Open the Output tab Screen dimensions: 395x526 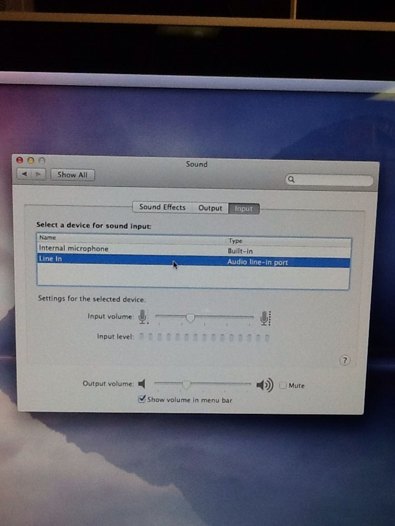(210, 208)
